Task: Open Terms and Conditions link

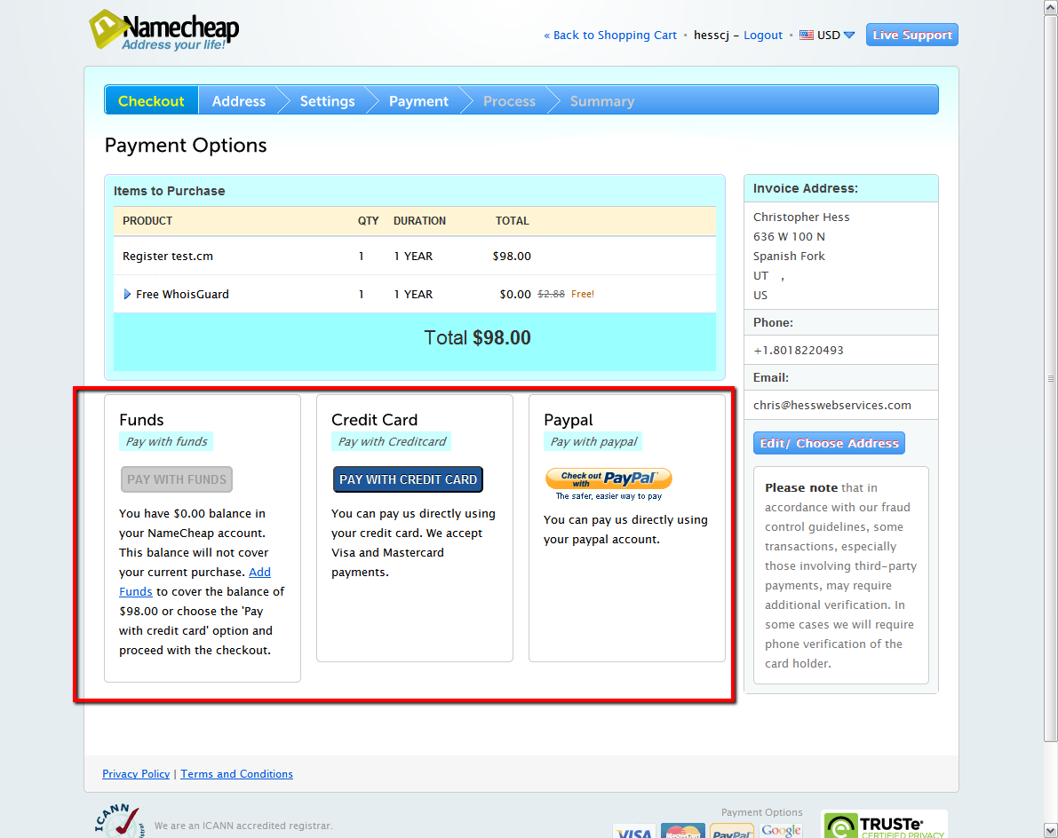Action: click(237, 774)
